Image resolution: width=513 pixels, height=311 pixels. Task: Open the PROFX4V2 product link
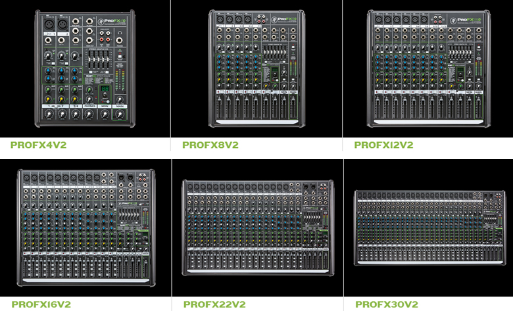(x=38, y=145)
